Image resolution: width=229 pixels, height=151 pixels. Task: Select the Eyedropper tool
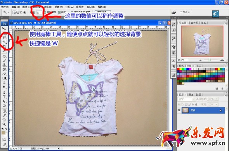4,115
